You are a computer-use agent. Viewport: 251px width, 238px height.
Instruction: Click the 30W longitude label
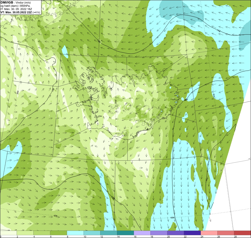coord(18,92)
